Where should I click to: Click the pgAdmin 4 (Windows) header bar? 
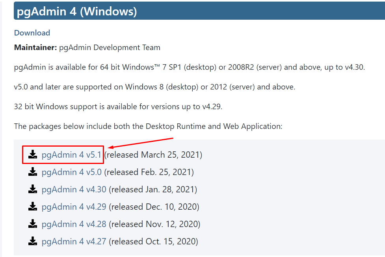tap(199, 11)
